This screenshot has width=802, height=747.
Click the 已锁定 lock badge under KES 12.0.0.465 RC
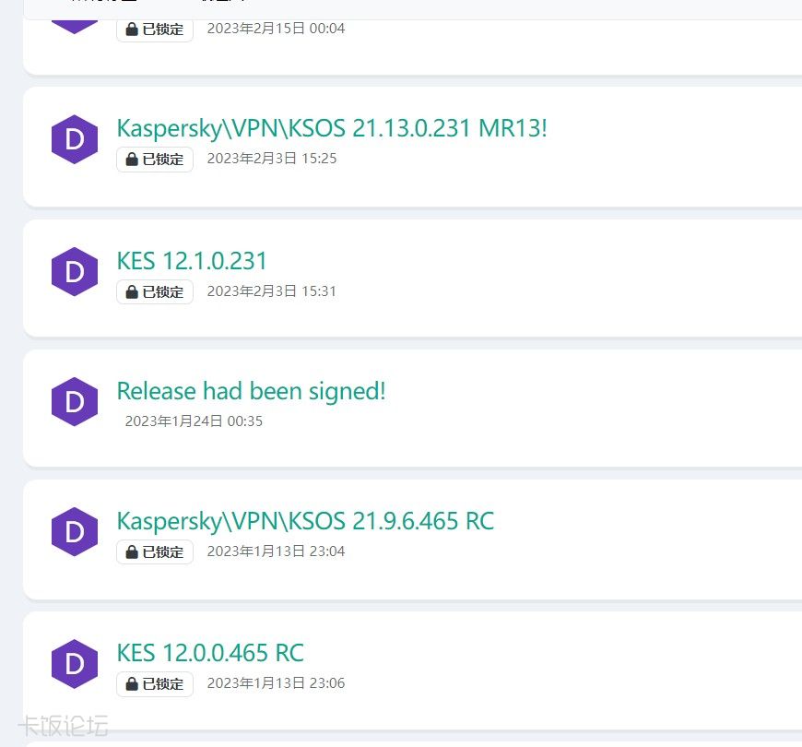click(155, 683)
